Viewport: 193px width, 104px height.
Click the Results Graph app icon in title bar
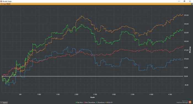coord(1,1)
